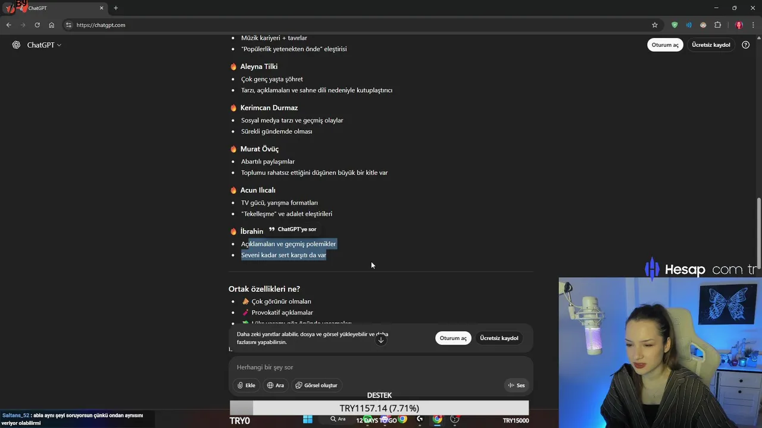Click the Provokatif açıklamalar bullet
This screenshot has width=762, height=428.
pos(282,313)
